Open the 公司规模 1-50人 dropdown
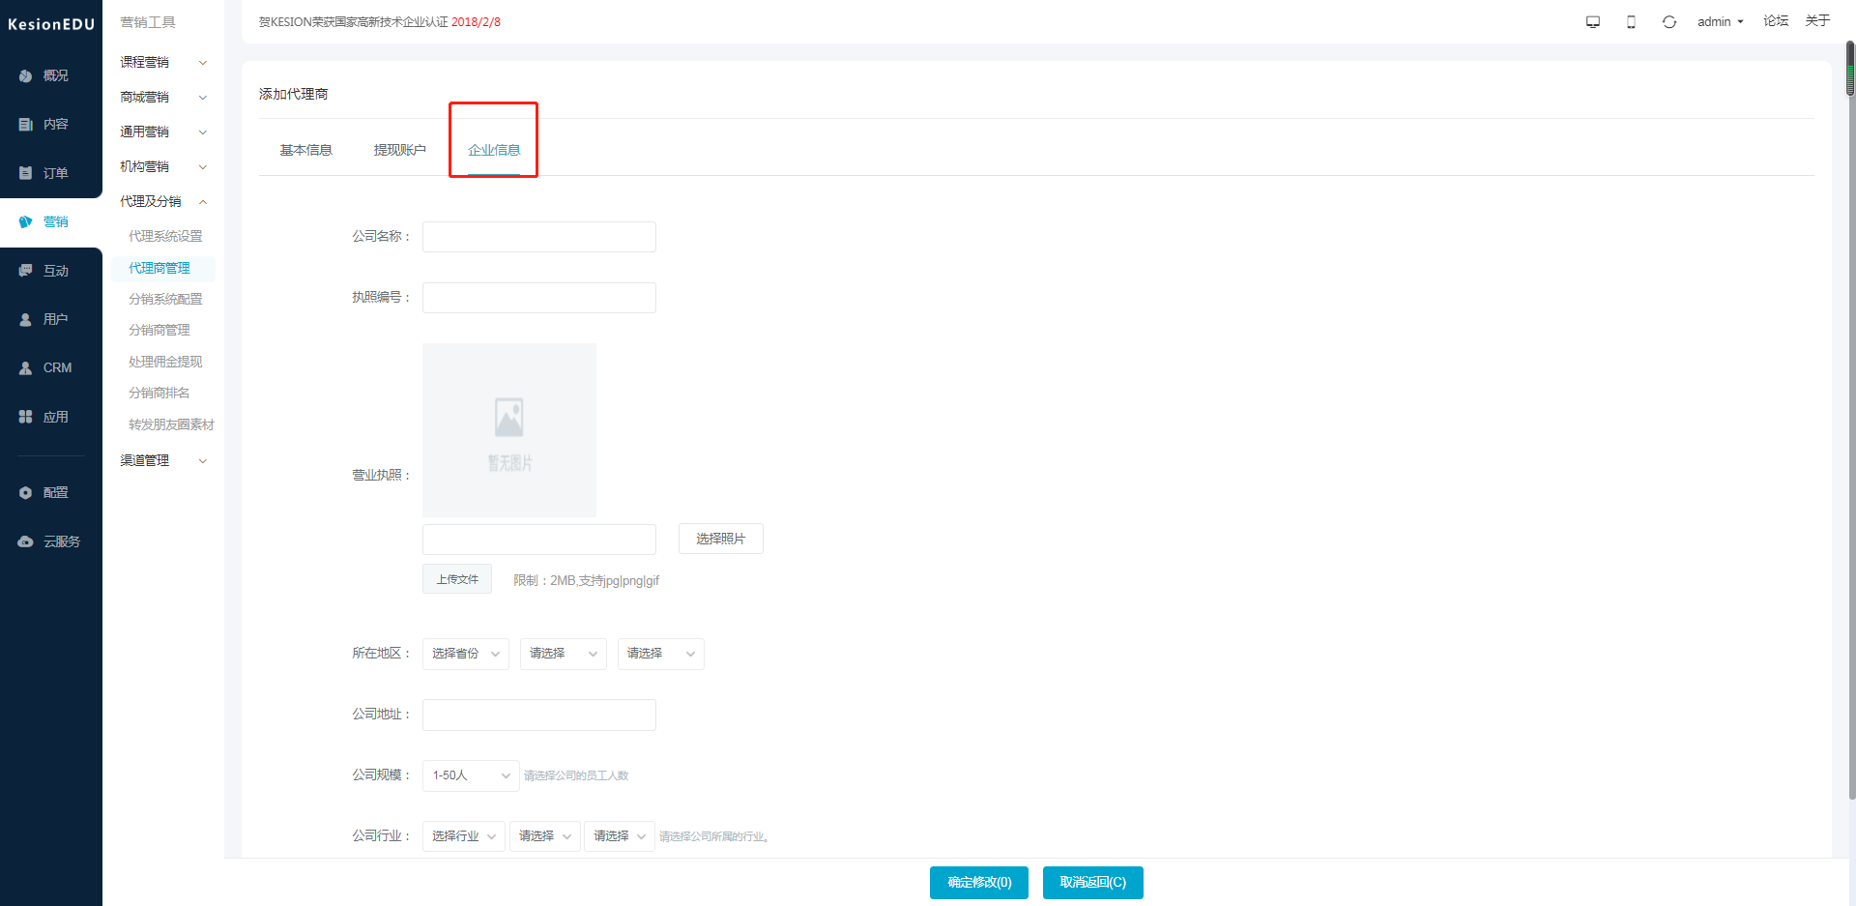Viewport: 1856px width, 906px height. [471, 775]
